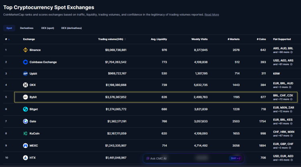The width and height of the screenshot is (301, 167).
Task: Click the Gate logo icon
Action: (25, 121)
